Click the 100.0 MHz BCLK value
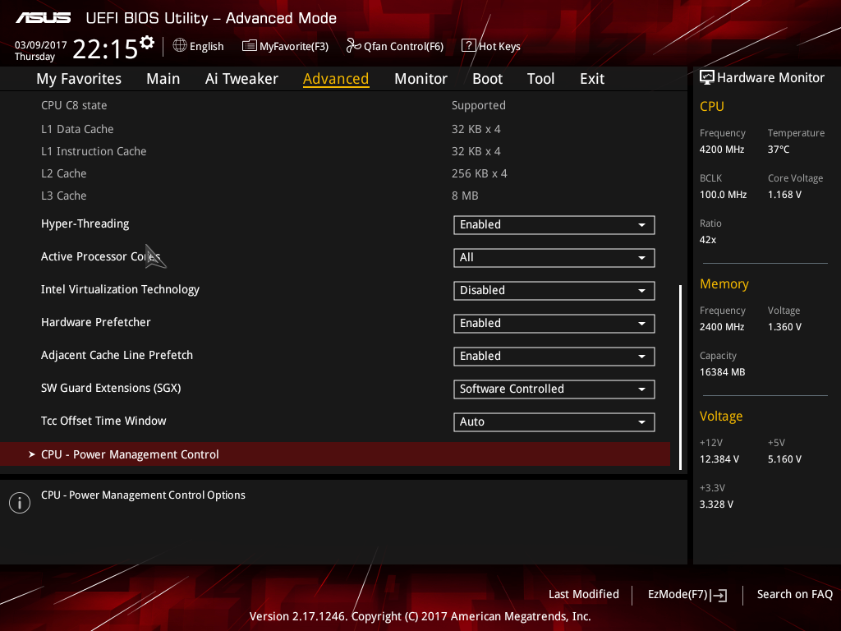The height and width of the screenshot is (631, 841). [723, 194]
